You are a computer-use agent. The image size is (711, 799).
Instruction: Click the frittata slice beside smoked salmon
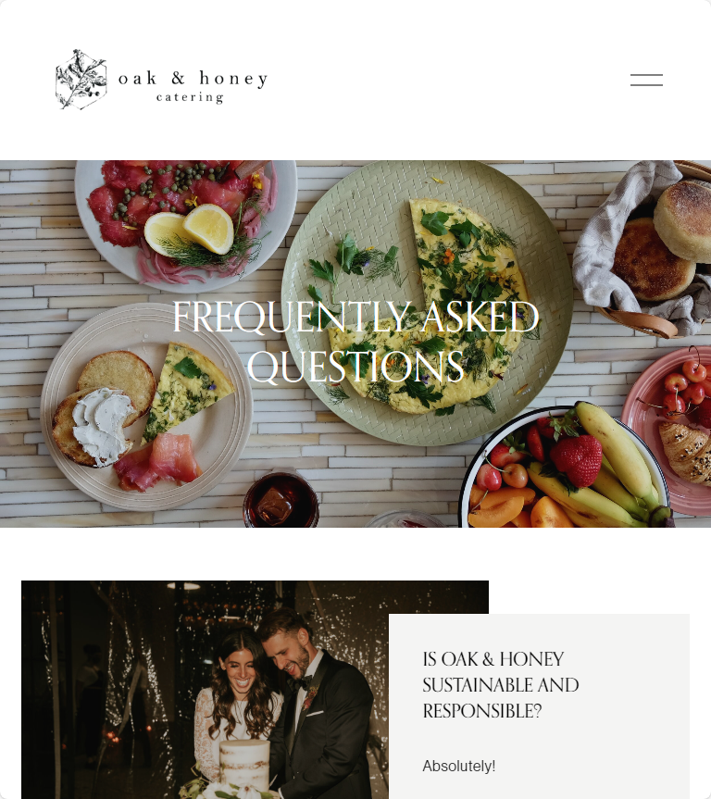(x=188, y=392)
